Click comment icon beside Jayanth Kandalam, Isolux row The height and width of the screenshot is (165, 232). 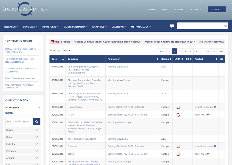click(215, 107)
